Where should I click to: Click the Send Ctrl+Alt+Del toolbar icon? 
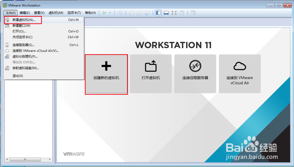pos(120,13)
